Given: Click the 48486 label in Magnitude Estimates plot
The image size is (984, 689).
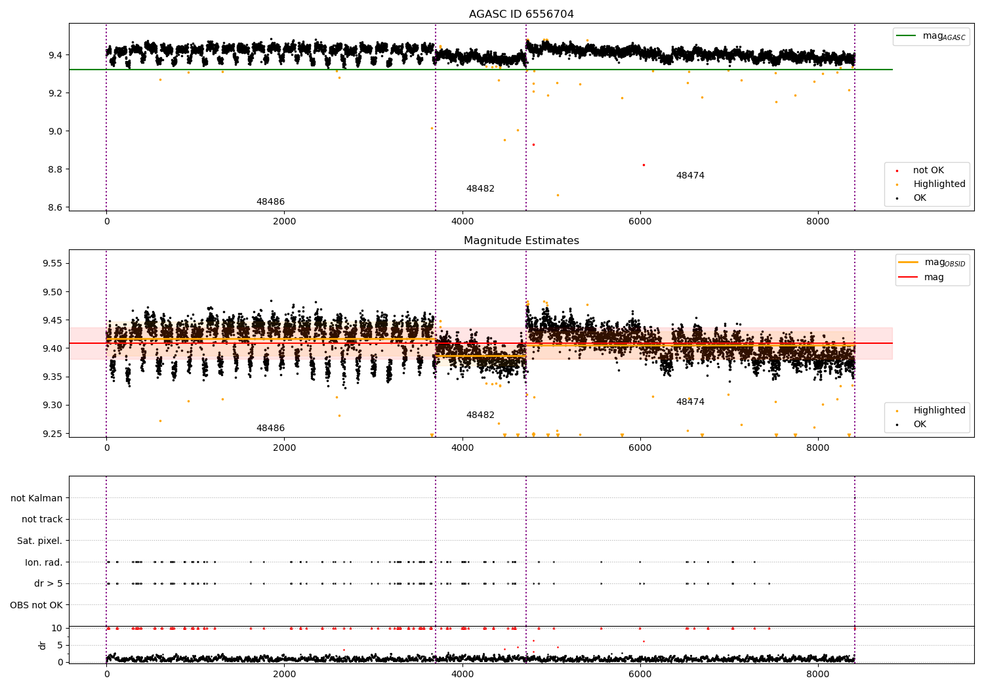Looking at the screenshot, I should pos(270,428).
